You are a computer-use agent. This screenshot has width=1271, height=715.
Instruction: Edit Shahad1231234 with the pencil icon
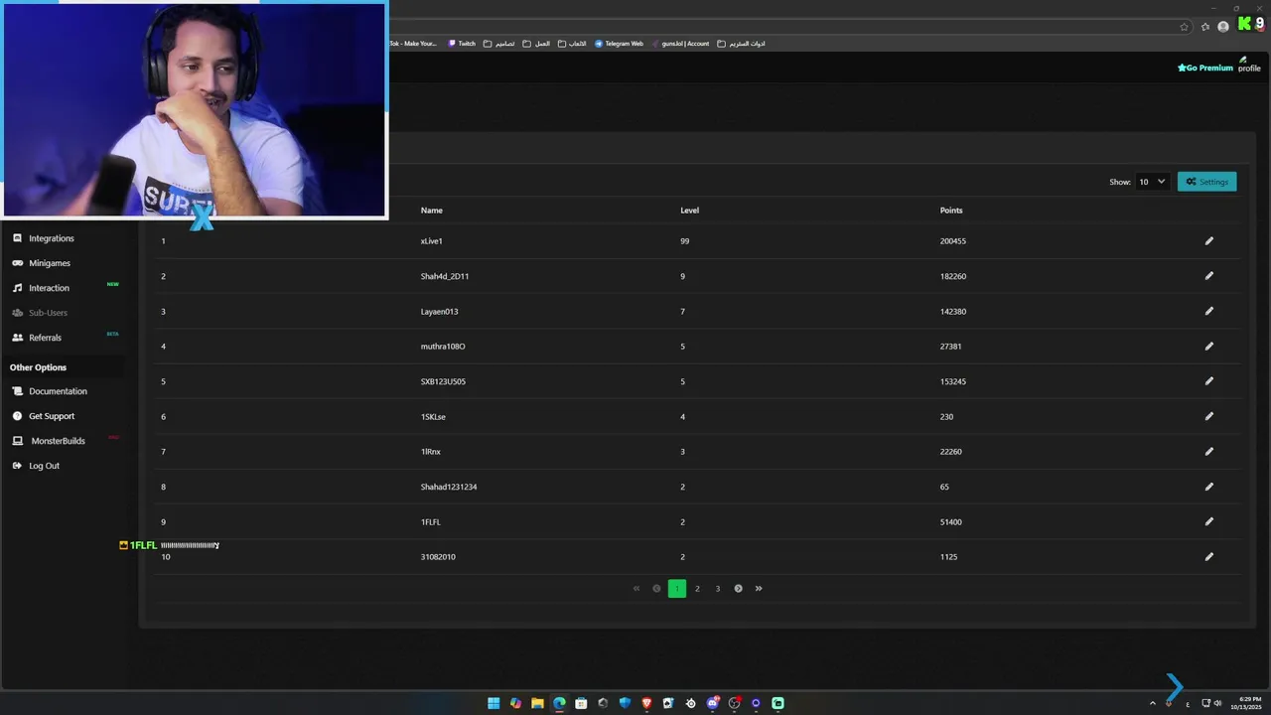1208,487
